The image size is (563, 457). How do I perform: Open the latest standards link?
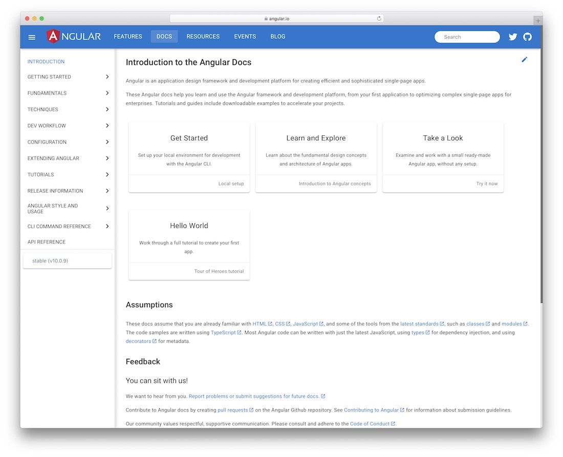(419, 324)
